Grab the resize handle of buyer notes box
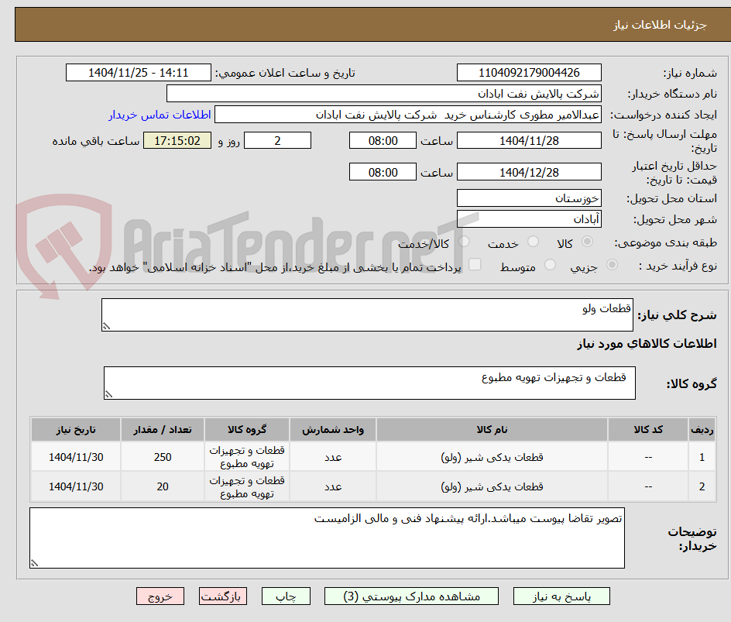The height and width of the screenshot is (622, 731). (34, 563)
